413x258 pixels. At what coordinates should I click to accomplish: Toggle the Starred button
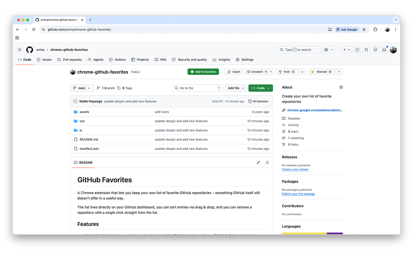pyautogui.click(x=321, y=72)
